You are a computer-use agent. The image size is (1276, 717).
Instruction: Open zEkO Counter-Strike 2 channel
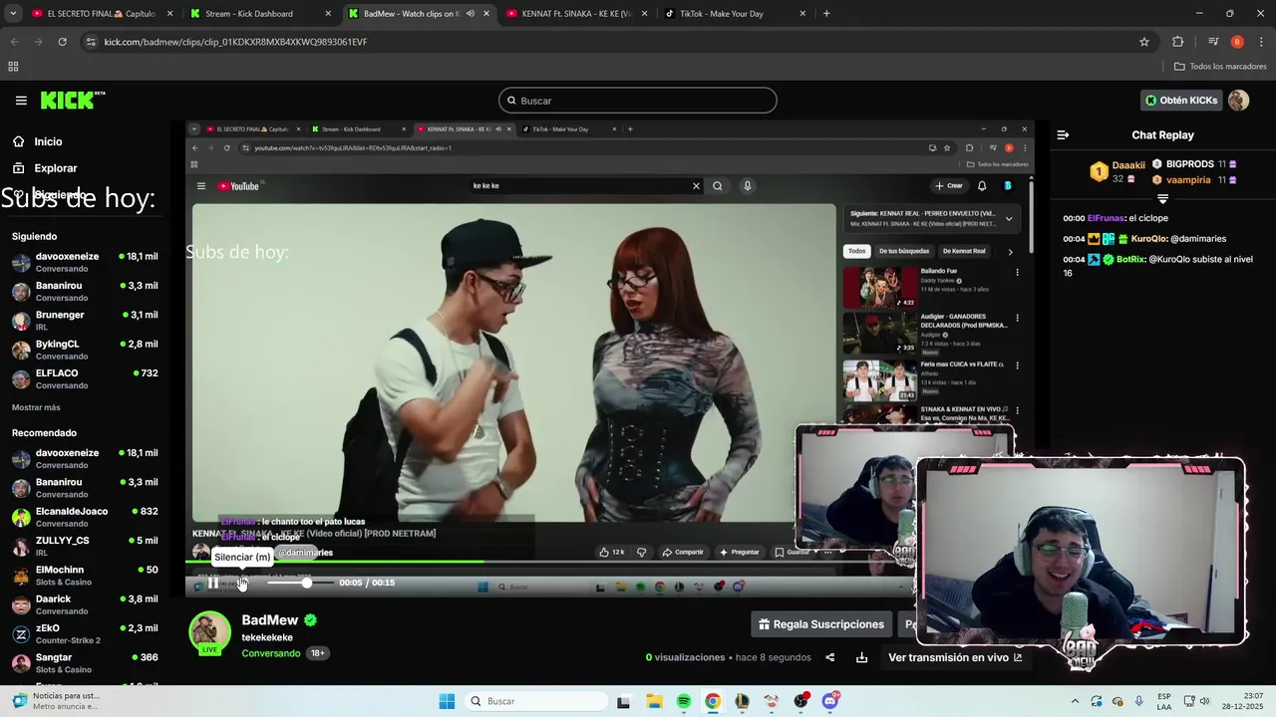(85, 633)
